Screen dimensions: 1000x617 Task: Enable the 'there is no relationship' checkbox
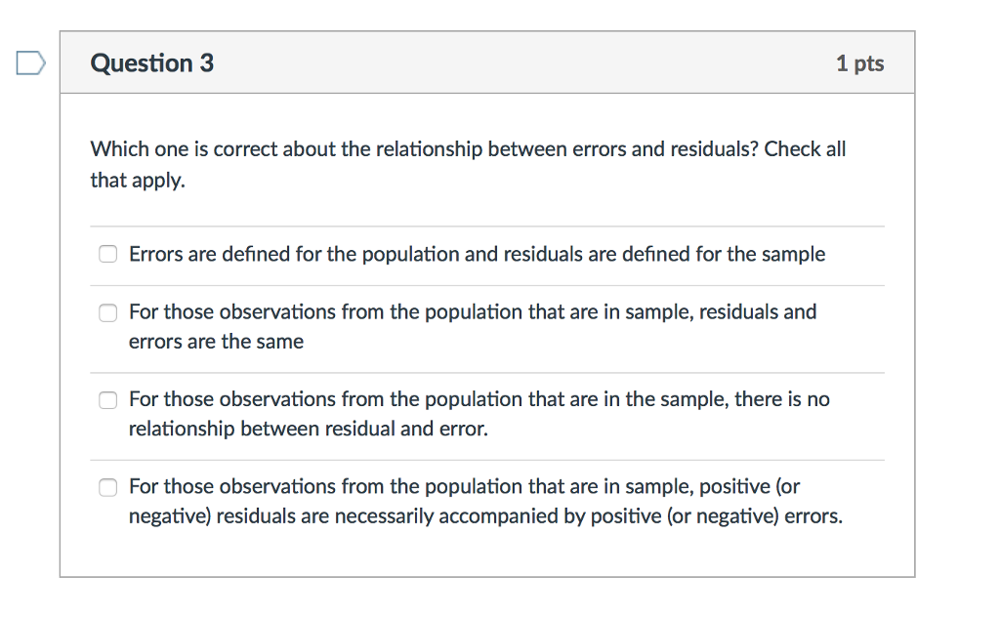[107, 399]
